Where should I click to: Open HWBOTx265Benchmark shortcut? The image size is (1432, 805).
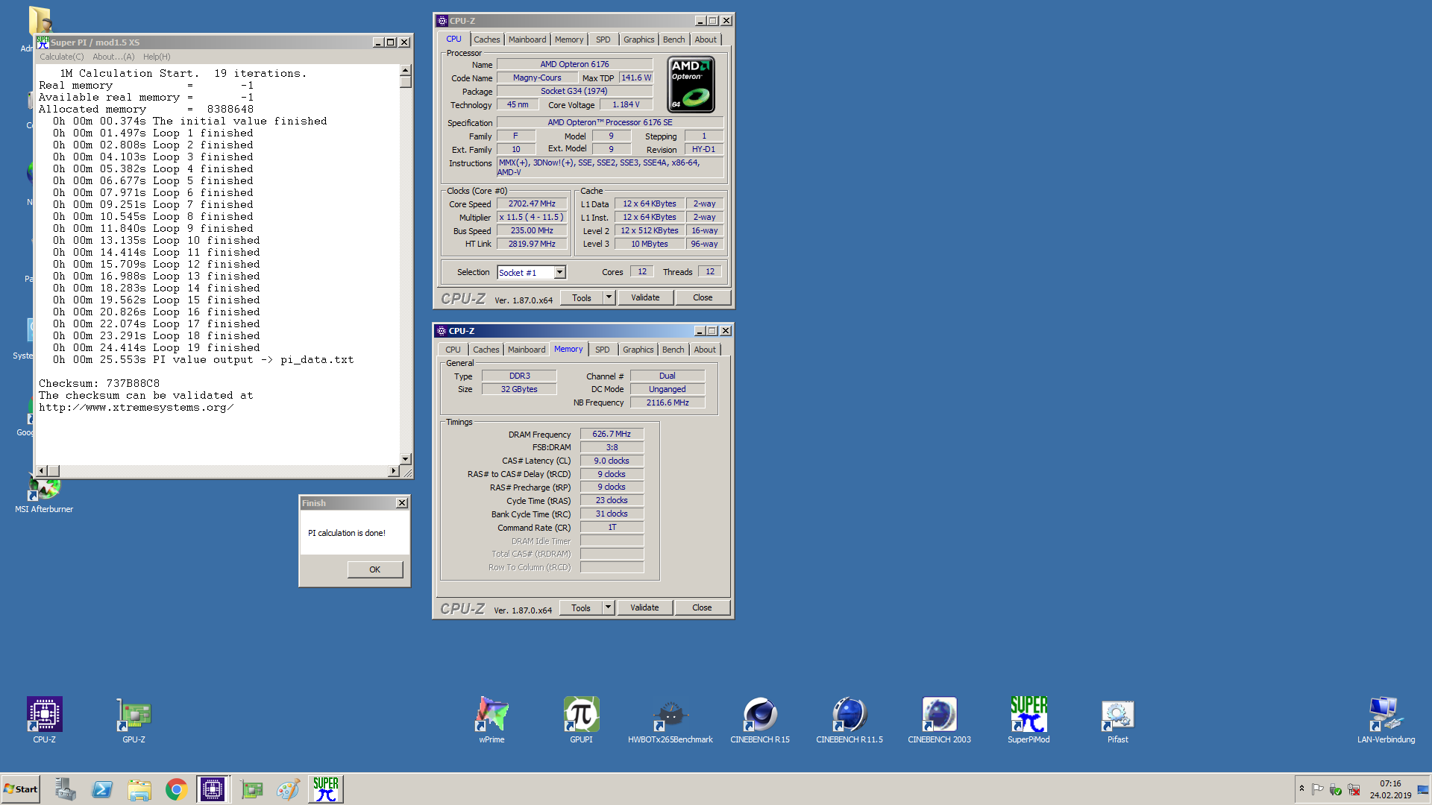[671, 719]
